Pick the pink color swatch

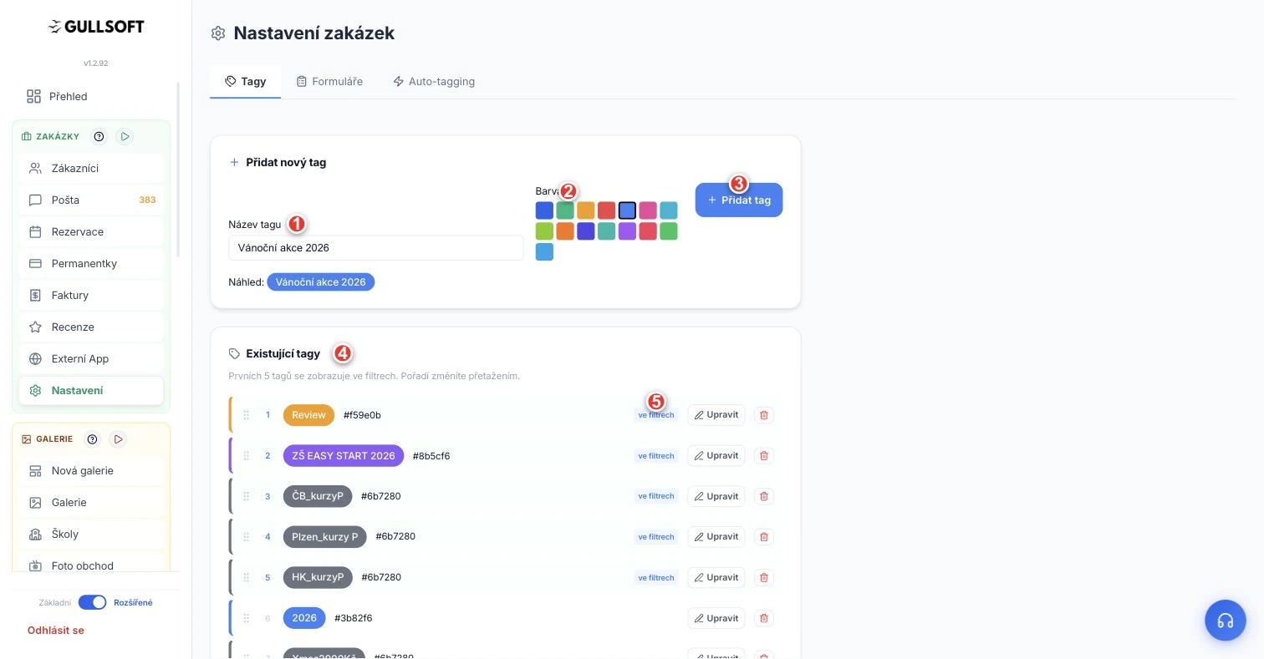(648, 210)
